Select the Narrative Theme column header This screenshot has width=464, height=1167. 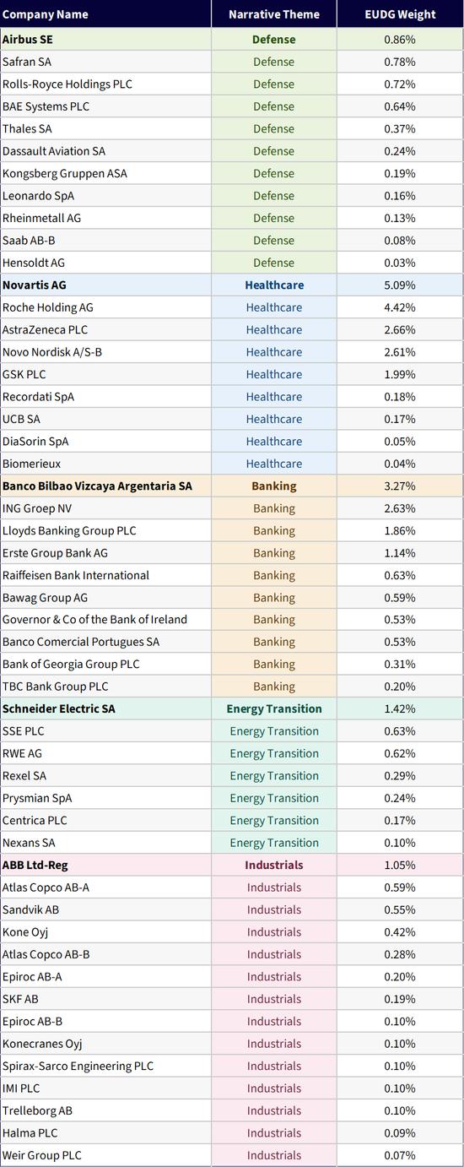tap(274, 14)
